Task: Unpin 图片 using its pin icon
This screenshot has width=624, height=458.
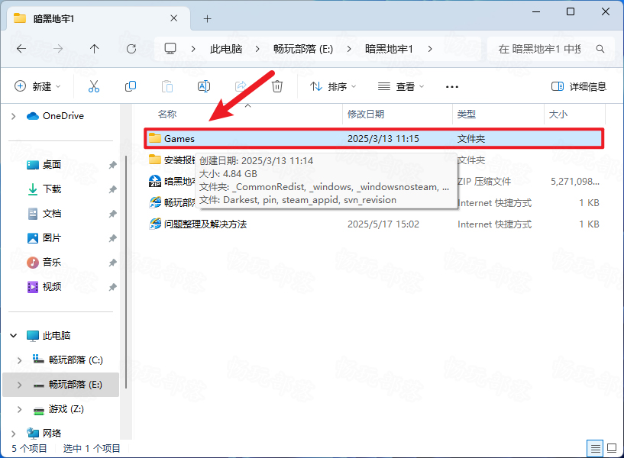Action: [x=112, y=238]
